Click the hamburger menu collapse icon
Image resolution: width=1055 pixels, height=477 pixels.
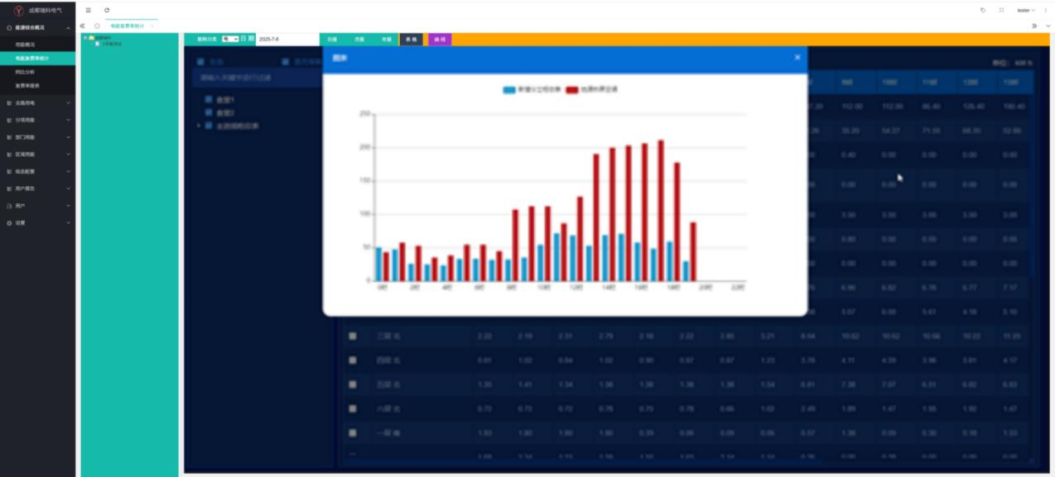[89, 10]
